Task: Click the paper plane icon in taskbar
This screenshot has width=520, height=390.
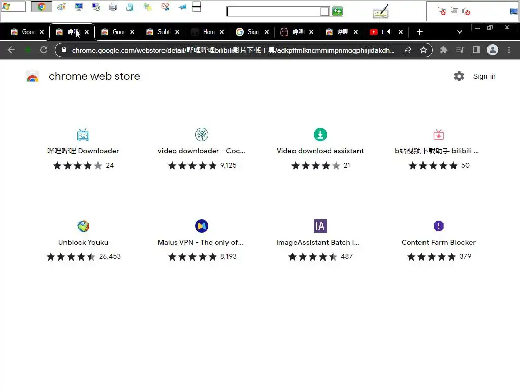Action: coord(182,7)
